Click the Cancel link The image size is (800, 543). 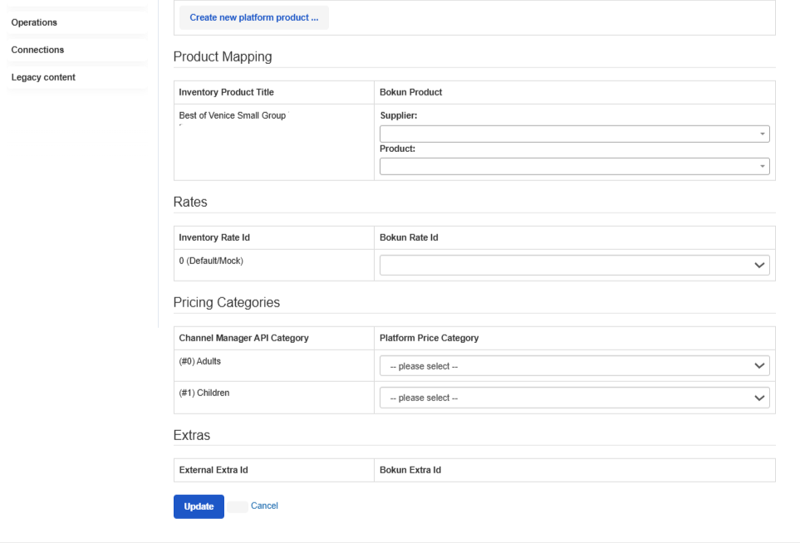(264, 506)
